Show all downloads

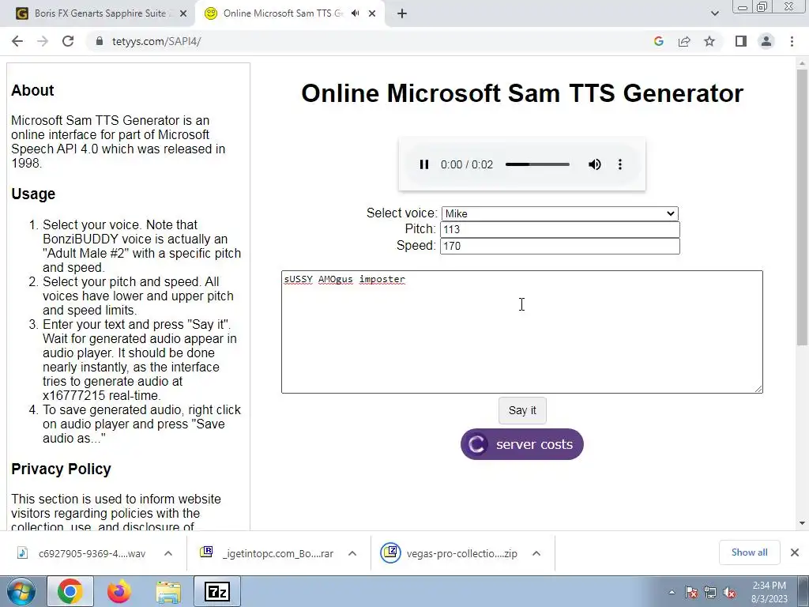(749, 552)
